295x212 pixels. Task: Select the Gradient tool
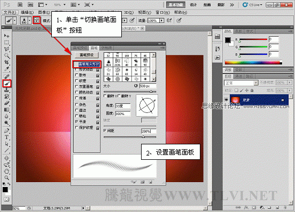[x=6, y=110]
